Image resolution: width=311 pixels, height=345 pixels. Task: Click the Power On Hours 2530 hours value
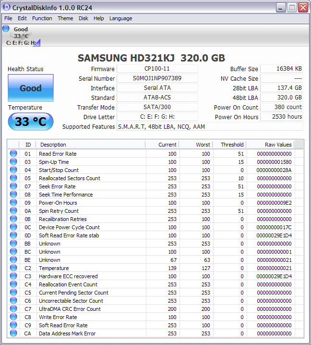(282, 117)
